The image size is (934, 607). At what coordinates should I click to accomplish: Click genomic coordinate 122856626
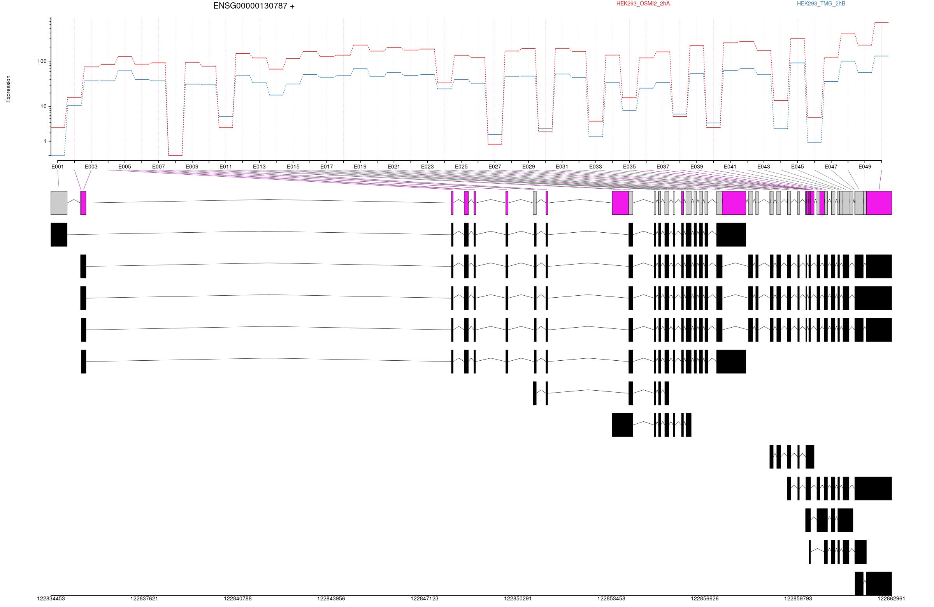(705, 598)
